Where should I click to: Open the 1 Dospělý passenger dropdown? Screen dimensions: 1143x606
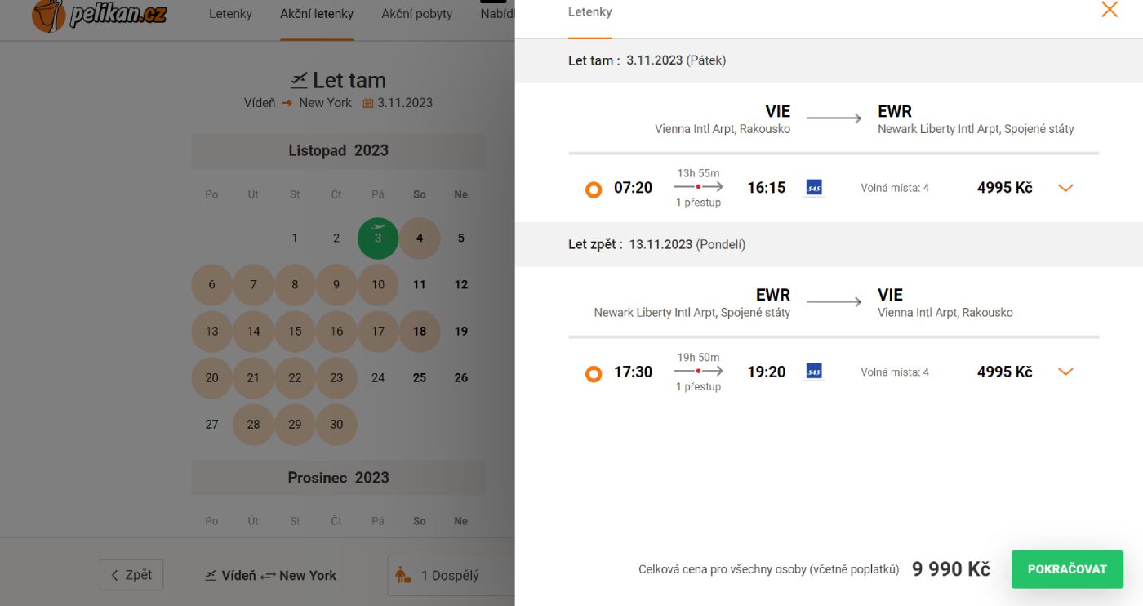[451, 575]
